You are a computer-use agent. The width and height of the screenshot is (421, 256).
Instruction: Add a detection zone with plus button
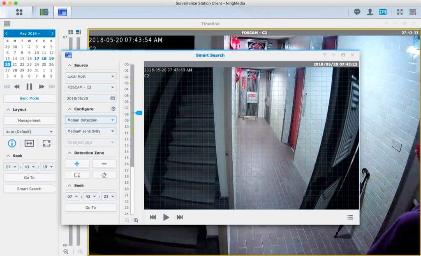click(77, 164)
